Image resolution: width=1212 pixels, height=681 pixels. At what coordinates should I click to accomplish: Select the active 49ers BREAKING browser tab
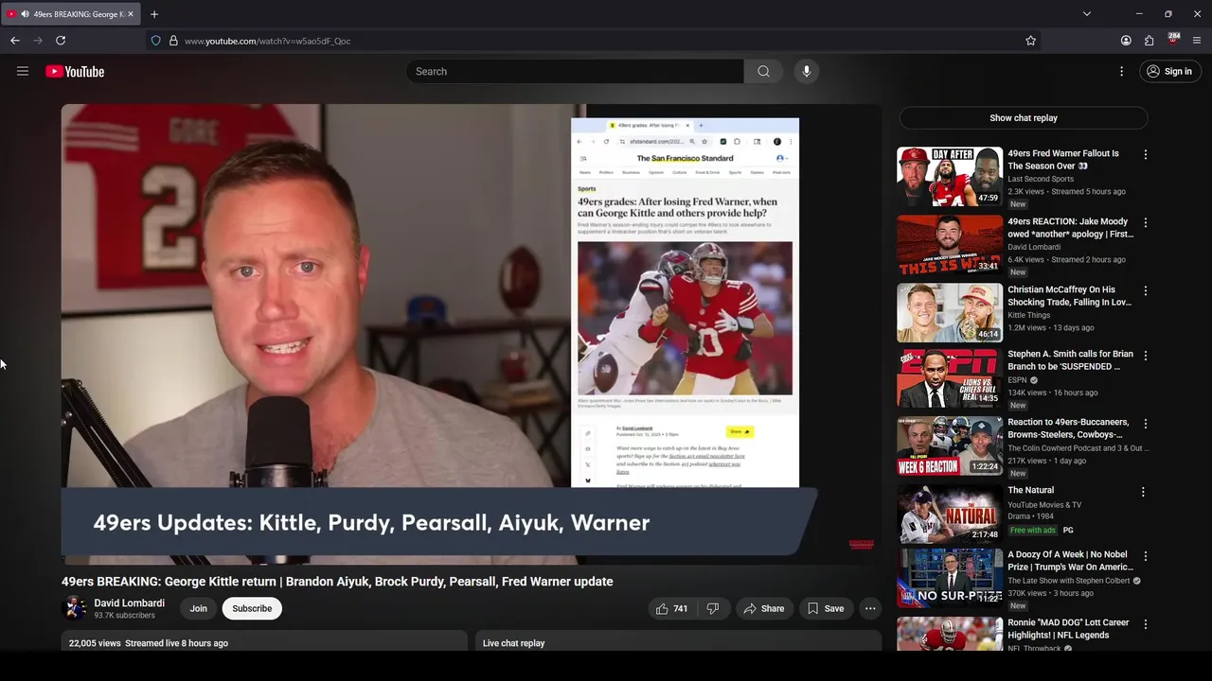(x=71, y=14)
